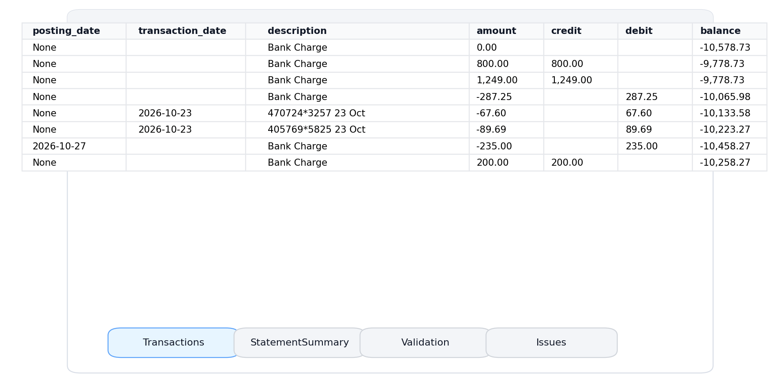Click transaction date in the -89.69 row
The width and height of the screenshot is (774, 383).
click(186, 130)
